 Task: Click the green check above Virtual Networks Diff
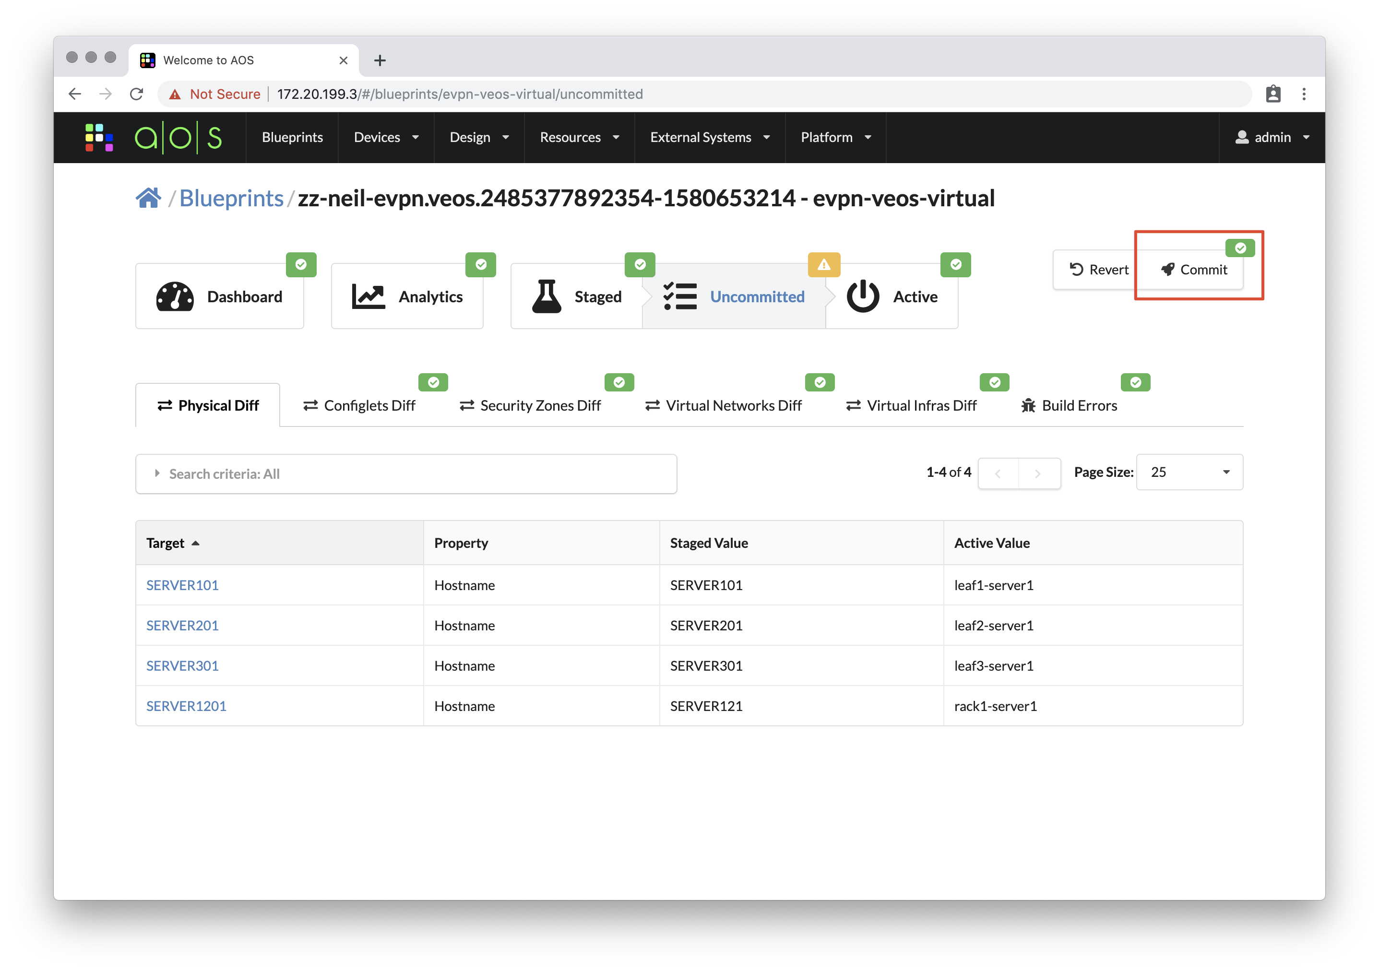pyautogui.click(x=820, y=382)
